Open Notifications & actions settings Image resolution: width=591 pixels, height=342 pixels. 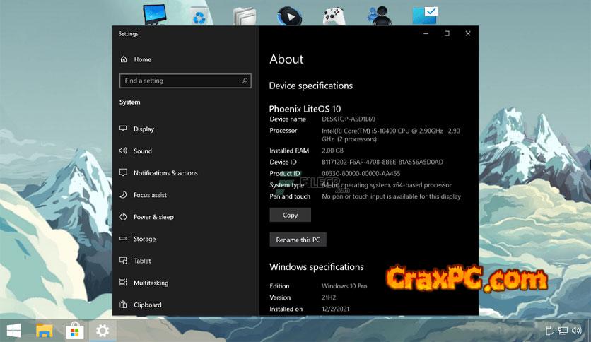[x=165, y=173]
